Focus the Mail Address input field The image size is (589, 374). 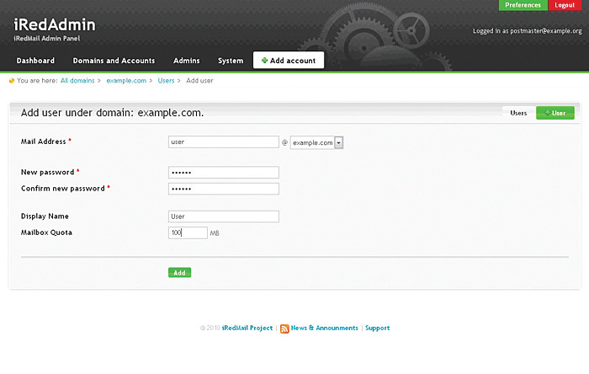(223, 142)
